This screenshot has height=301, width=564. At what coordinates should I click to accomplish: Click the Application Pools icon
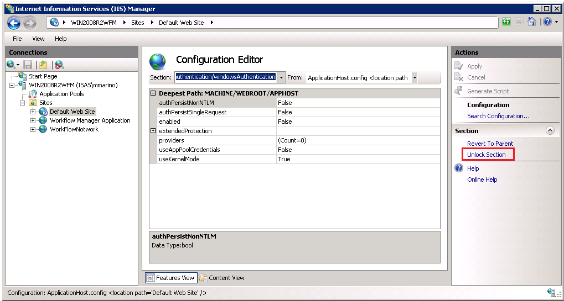tap(33, 94)
